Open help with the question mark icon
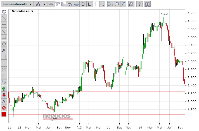199x131 pixels. 139,4
